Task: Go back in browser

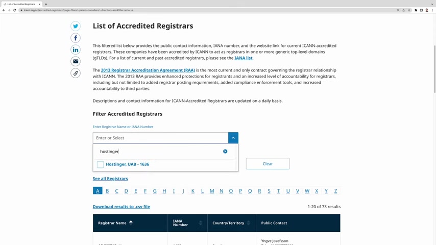Action: [4, 10]
